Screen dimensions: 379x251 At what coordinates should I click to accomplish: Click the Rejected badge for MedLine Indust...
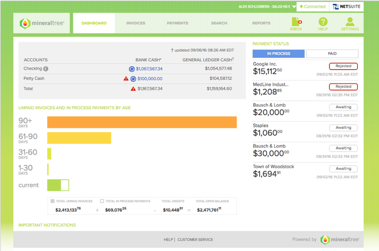click(x=343, y=87)
